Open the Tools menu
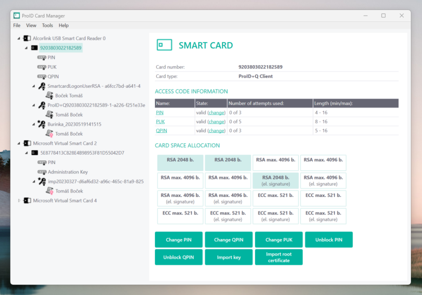 coord(47,26)
